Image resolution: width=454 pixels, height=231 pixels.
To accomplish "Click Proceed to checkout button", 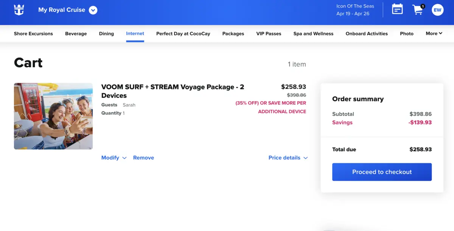I will 382,172.
